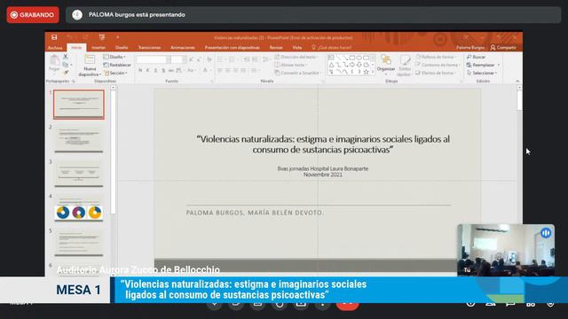This screenshot has width=568, height=319.
Task: Click the GRABANDO recording indicator
Action: (33, 15)
